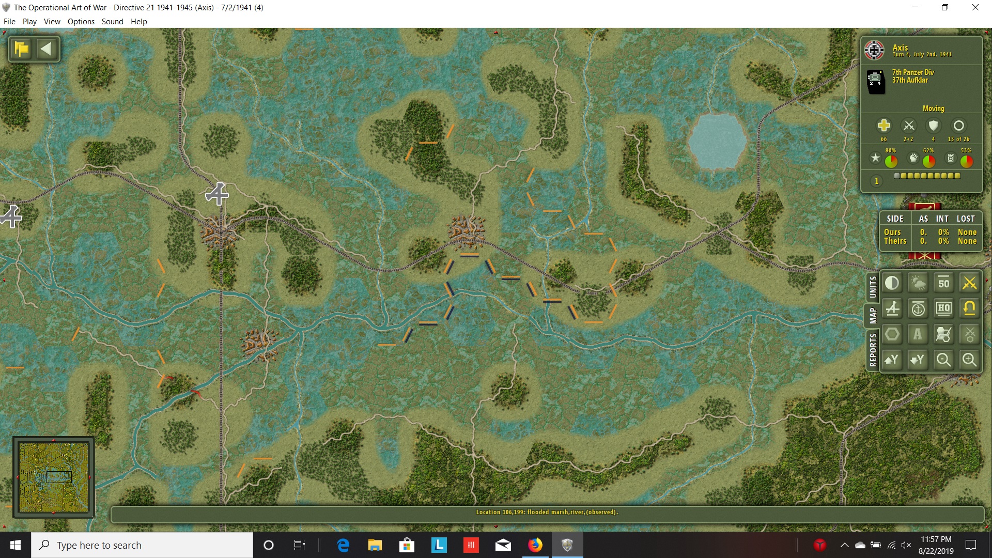Toggle airfield display icon

click(x=892, y=309)
